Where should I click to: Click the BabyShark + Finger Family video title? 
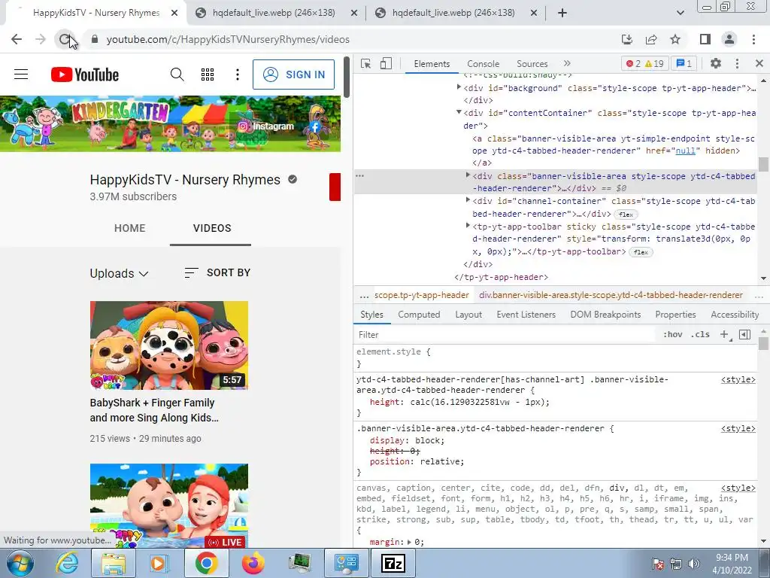pos(154,410)
